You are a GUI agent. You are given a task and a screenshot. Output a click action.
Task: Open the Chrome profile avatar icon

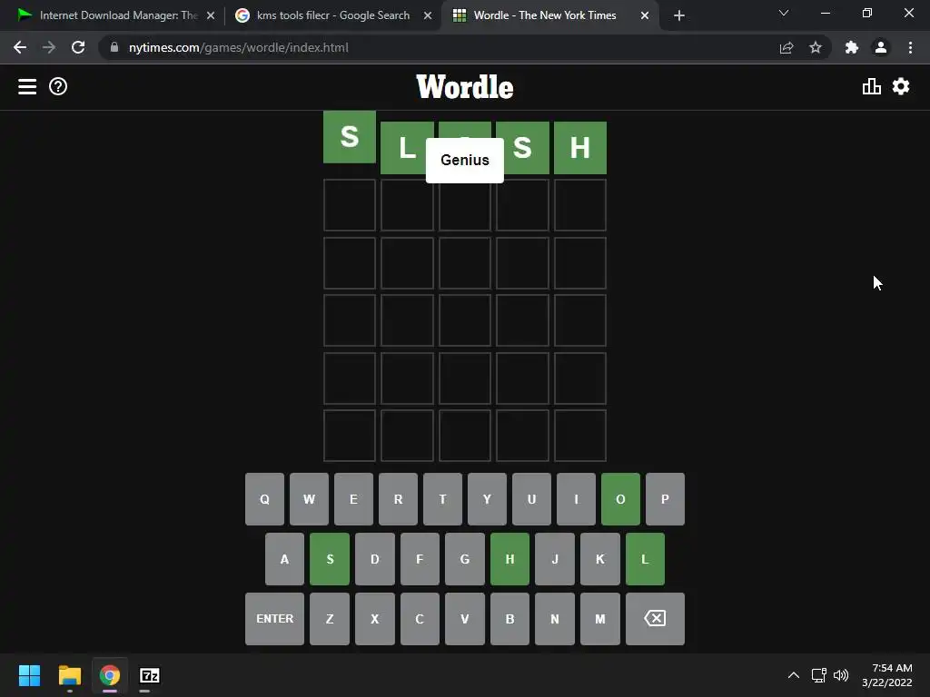(x=881, y=47)
